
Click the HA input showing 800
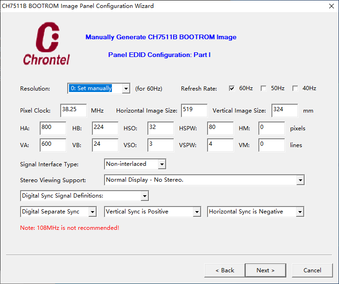pos(53,128)
